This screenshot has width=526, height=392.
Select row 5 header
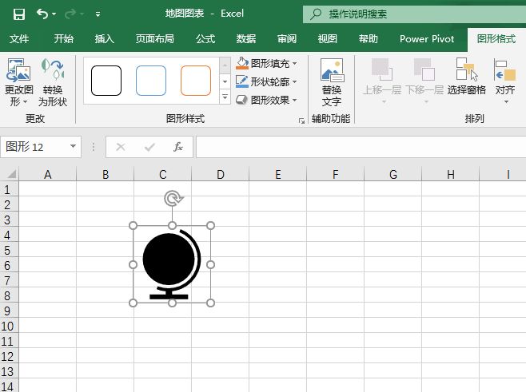point(9,250)
